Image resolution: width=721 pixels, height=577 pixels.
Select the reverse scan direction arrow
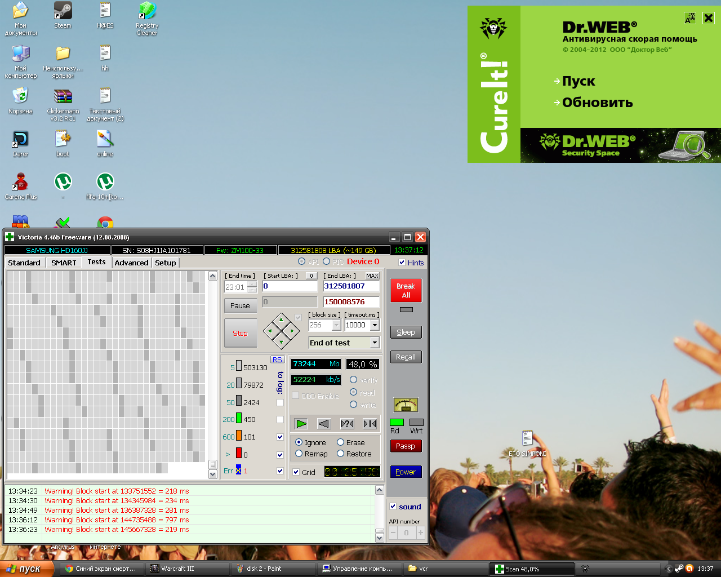324,424
